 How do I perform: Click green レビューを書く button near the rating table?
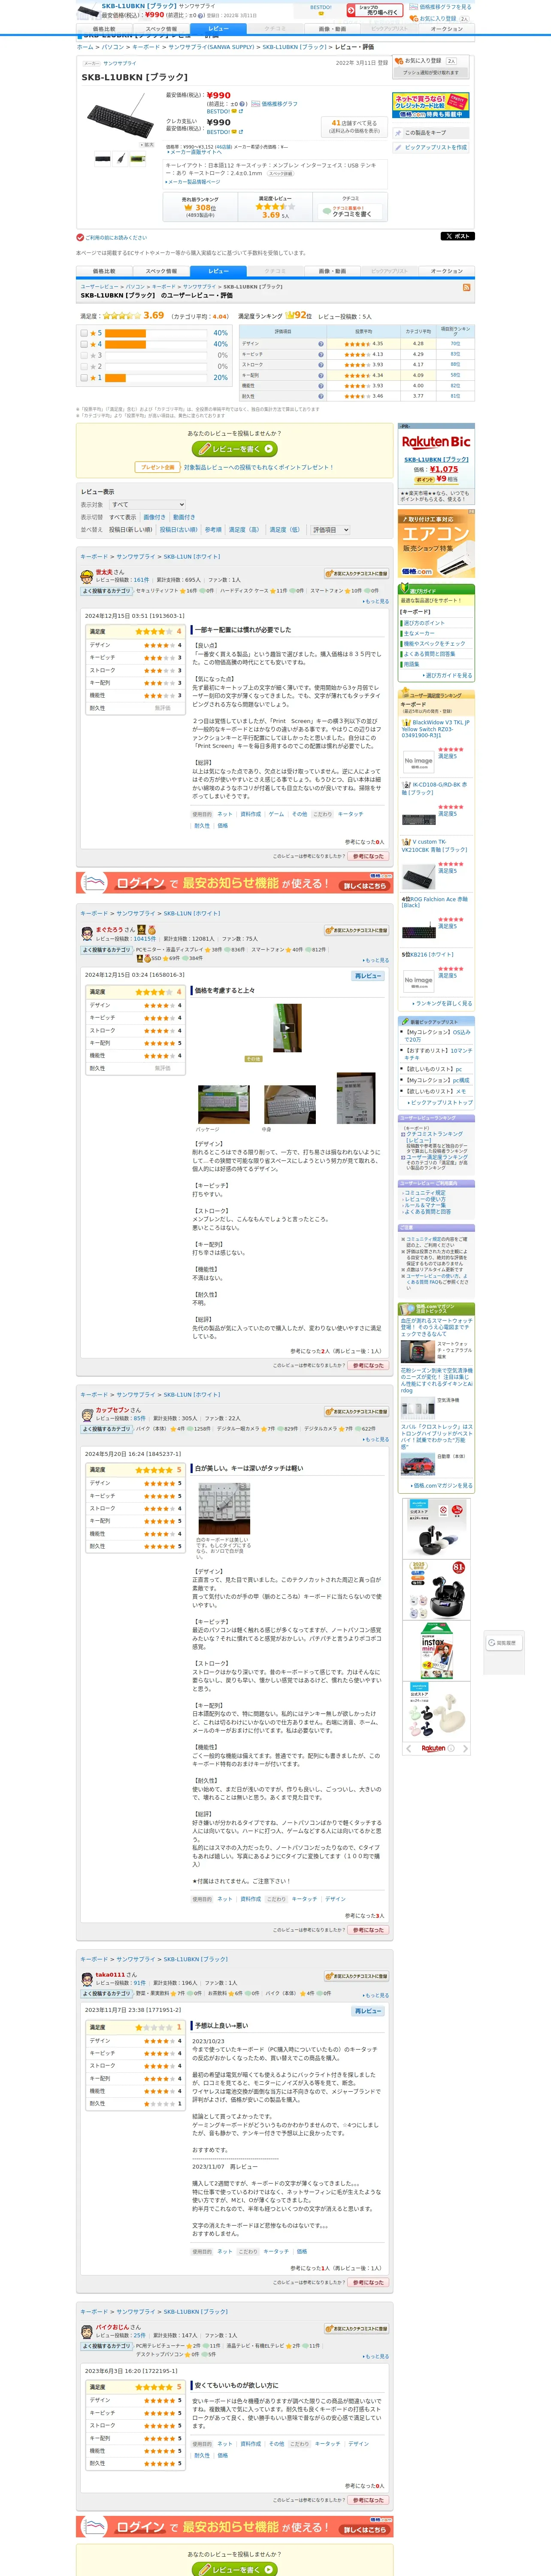point(235,449)
